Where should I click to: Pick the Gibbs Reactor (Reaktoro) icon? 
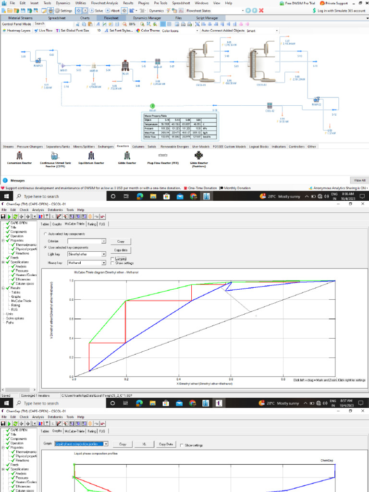(x=198, y=155)
